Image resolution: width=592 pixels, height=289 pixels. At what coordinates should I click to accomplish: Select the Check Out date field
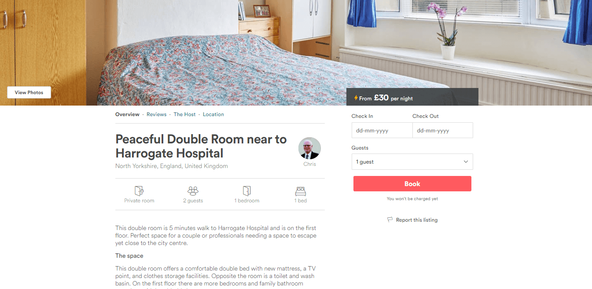coord(443,131)
